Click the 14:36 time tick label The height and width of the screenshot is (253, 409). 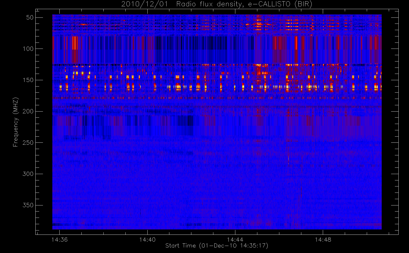(x=59, y=240)
